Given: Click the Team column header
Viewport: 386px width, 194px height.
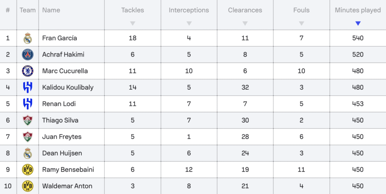Looking at the screenshot, I should point(28,10).
